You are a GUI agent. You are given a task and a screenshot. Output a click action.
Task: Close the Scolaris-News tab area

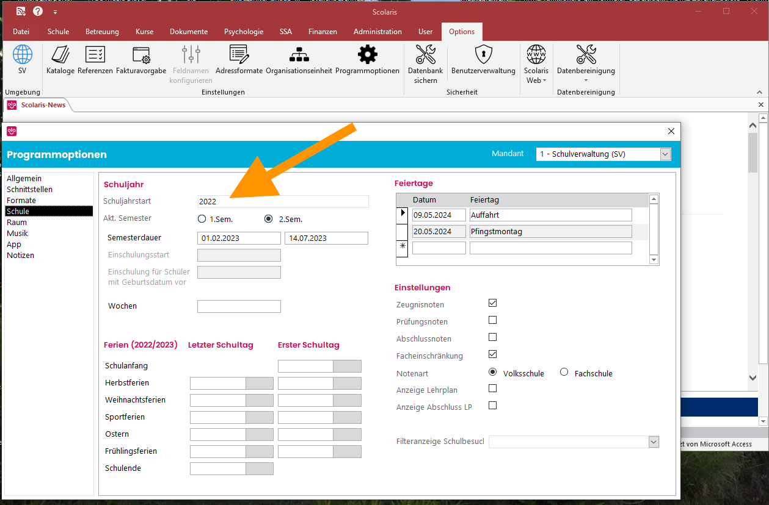(761, 105)
